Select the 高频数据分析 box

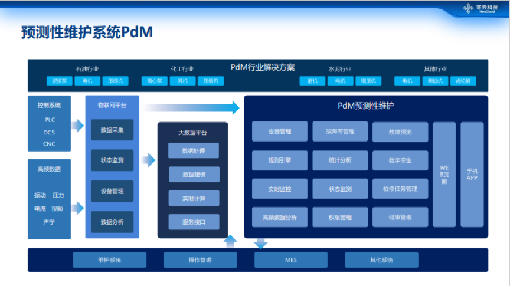tap(280, 217)
